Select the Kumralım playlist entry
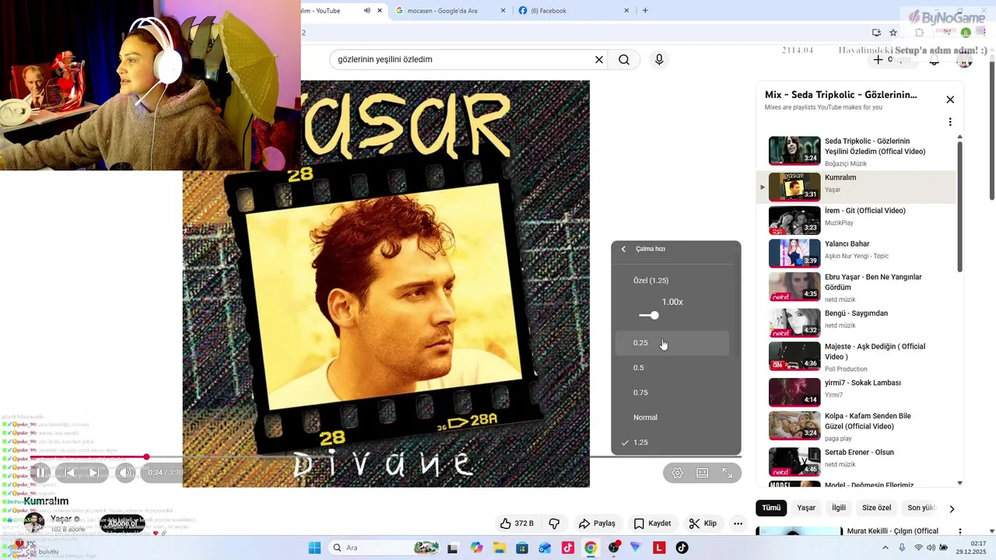This screenshot has width=996, height=560. pyautogui.click(x=856, y=187)
